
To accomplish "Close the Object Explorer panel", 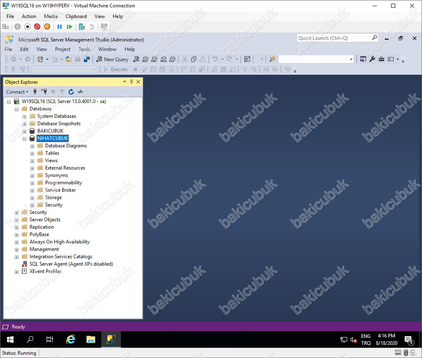I will pyautogui.click(x=138, y=82).
